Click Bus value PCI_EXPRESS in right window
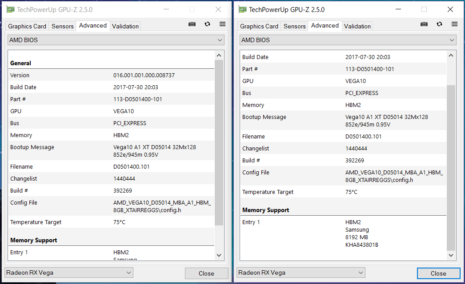Image resolution: width=465 pixels, height=284 pixels. pos(362,93)
